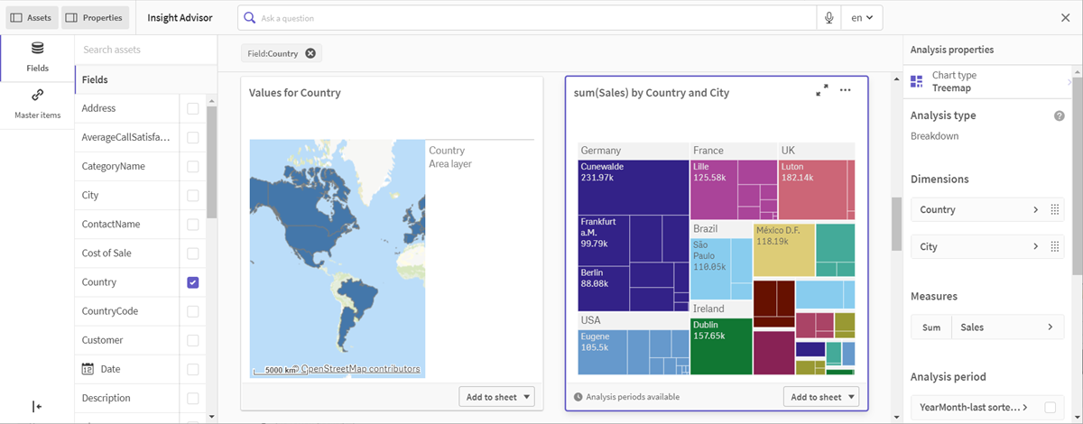Check the ContactName field checkbox
This screenshot has height=424, width=1083.
[x=193, y=225]
